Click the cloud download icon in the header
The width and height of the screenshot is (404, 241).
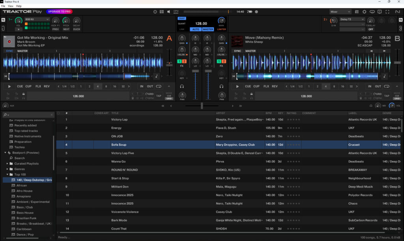tap(372, 12)
